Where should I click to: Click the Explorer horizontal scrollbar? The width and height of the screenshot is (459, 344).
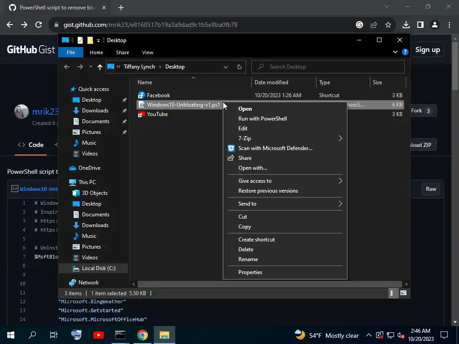pos(269,284)
